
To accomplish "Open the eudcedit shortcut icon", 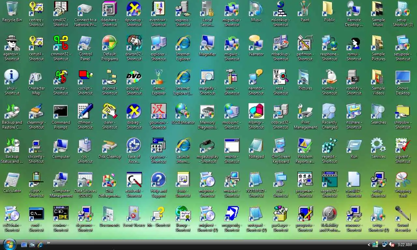I will point(134,180).
